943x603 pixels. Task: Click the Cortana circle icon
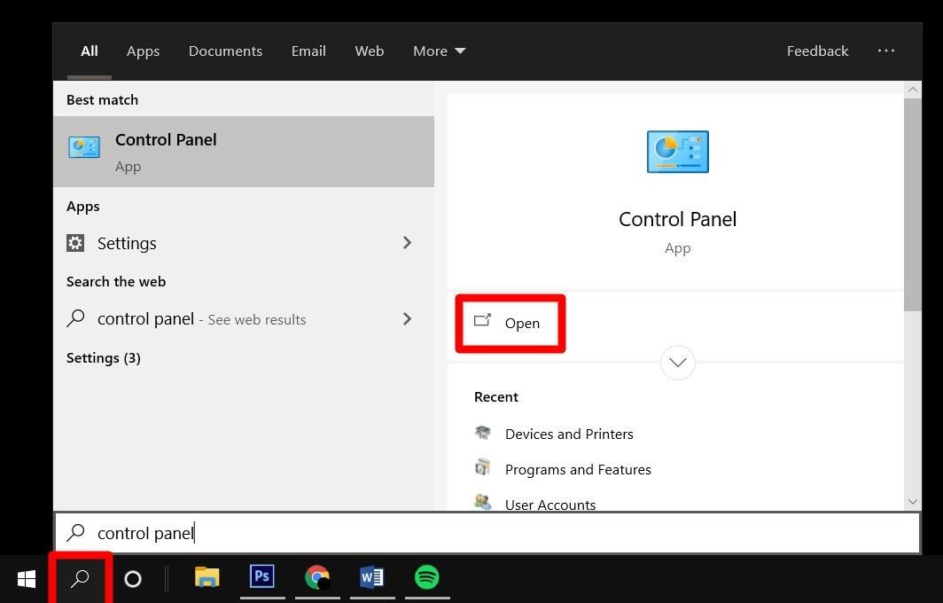tap(132, 578)
